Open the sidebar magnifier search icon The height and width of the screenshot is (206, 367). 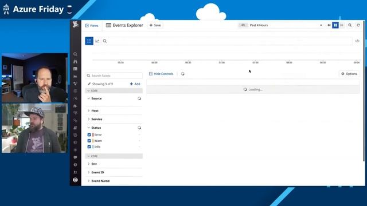[x=75, y=54]
